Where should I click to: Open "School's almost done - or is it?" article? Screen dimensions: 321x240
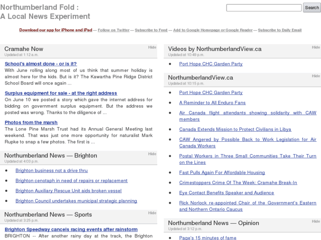click(x=41, y=64)
